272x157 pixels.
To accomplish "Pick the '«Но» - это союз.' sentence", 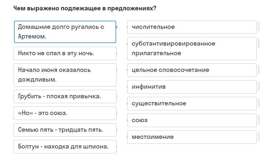I will [x=65, y=113].
